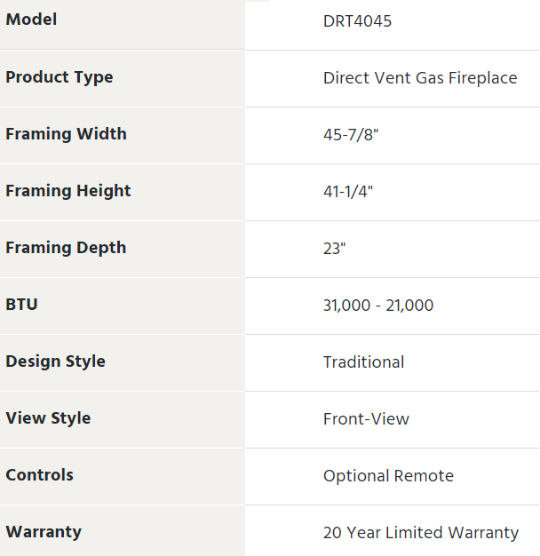This screenshot has width=540, height=556.
Task: Select the 31,000 - 21,000 BTU value
Action: 378,306
